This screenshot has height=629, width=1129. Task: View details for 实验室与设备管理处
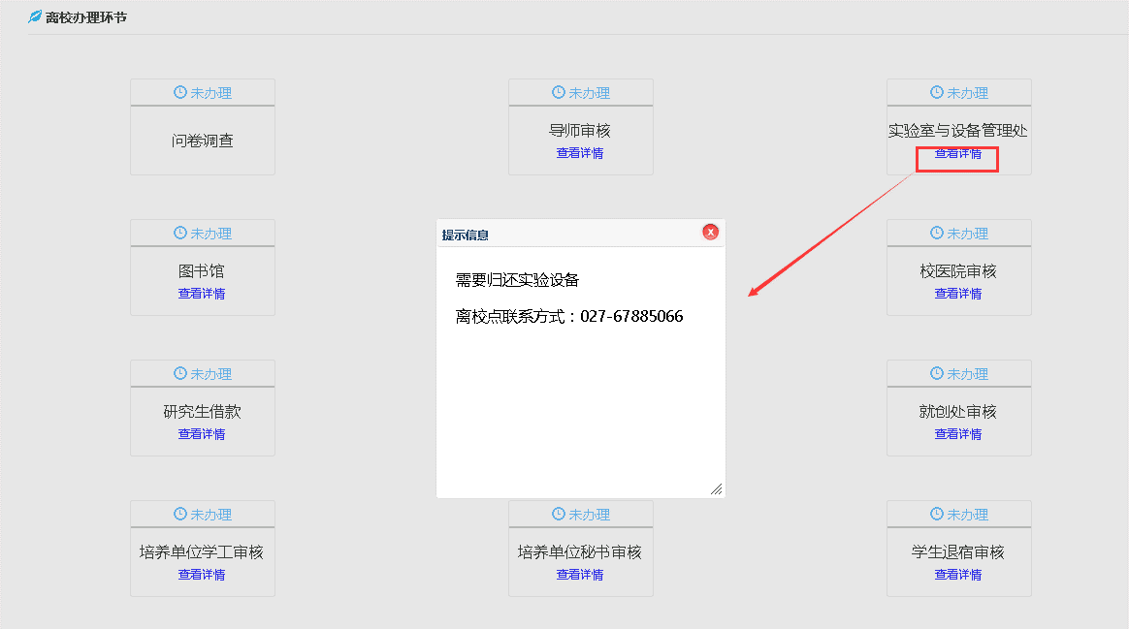point(957,153)
